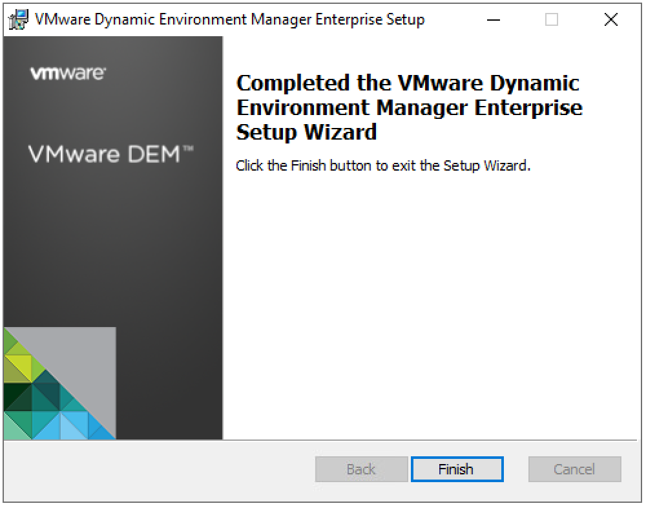
Task: Minimize the setup wizard window
Action: tap(494, 20)
